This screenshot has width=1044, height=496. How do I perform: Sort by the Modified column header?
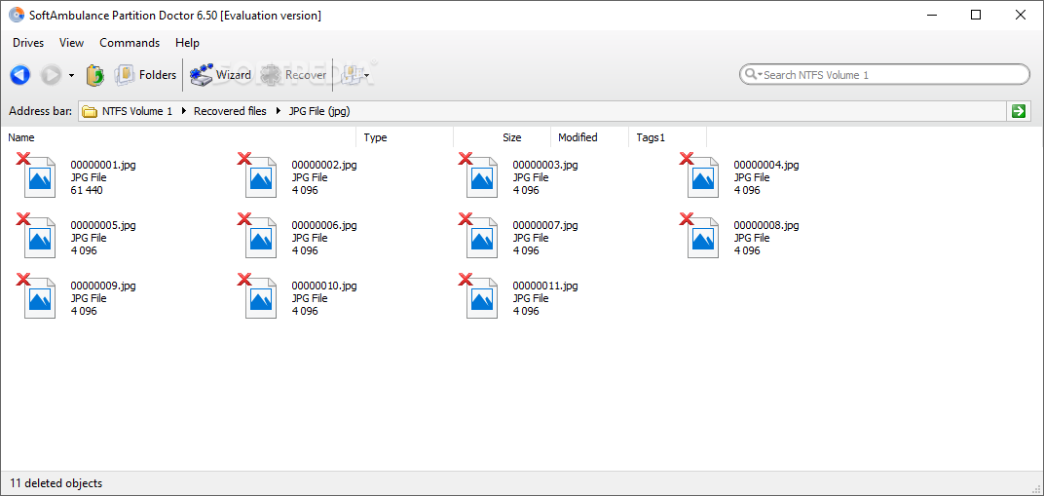(589, 137)
